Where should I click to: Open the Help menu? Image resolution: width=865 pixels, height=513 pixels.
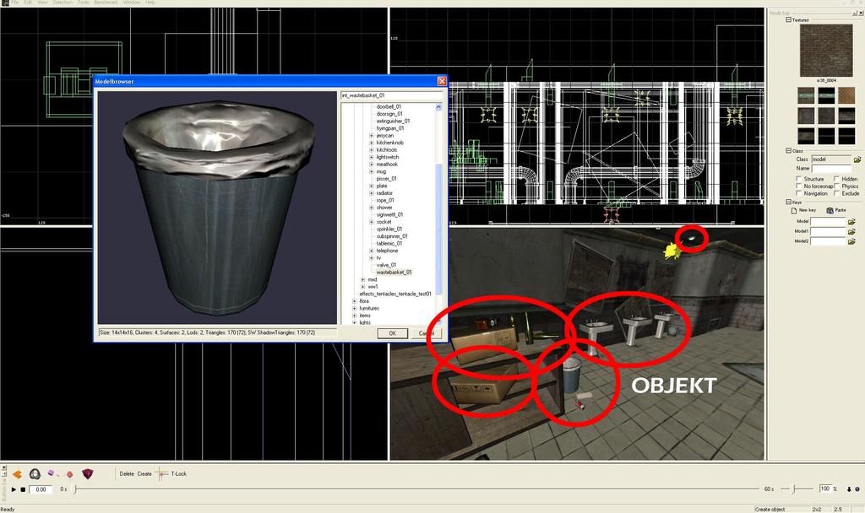pos(150,3)
